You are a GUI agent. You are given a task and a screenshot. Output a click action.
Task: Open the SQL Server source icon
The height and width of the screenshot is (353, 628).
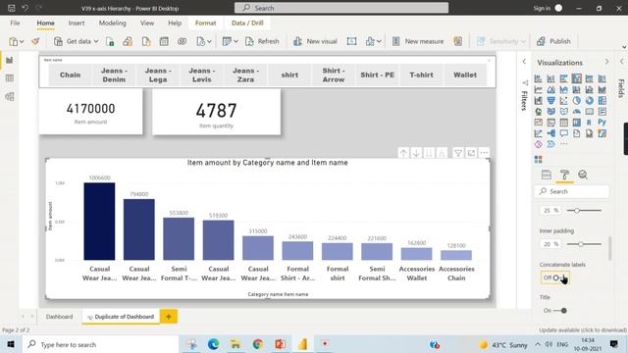146,41
